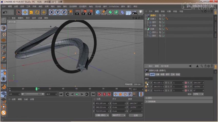Switch to the 坐标 attribute tab
218x122 pixels.
pos(152,75)
